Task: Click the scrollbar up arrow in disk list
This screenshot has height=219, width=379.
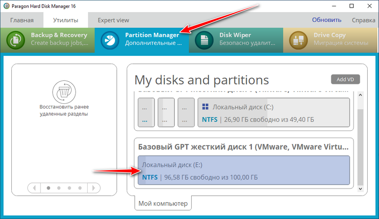Action: (x=360, y=95)
